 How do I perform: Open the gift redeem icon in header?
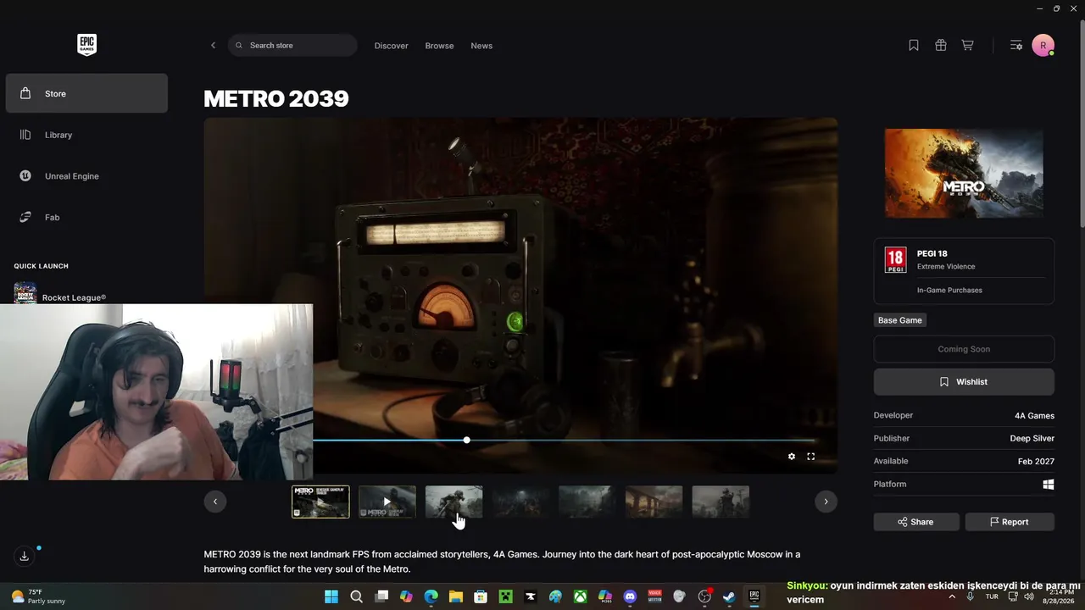[x=941, y=46]
